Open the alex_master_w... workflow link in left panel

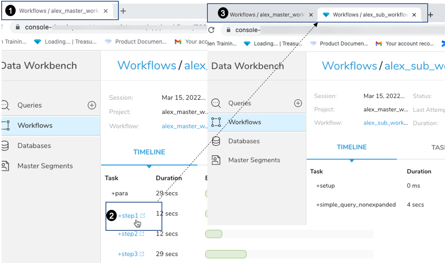[185, 126]
